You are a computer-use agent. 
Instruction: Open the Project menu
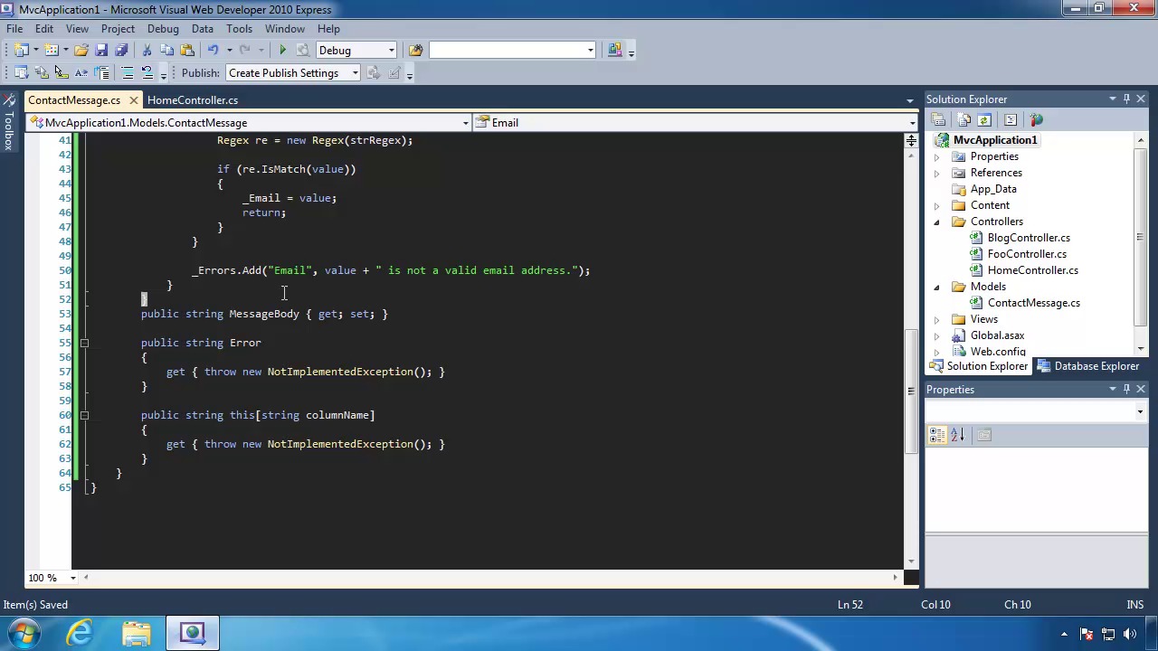click(118, 29)
